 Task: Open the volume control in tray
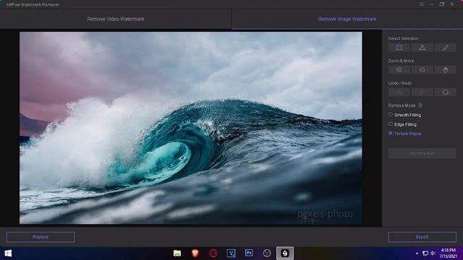coord(433,253)
